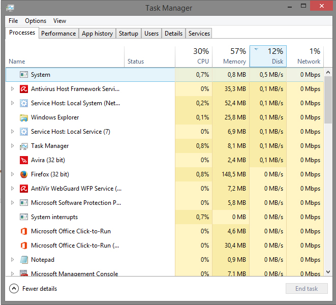Click the Service Host Local Service gear icon

point(24,132)
